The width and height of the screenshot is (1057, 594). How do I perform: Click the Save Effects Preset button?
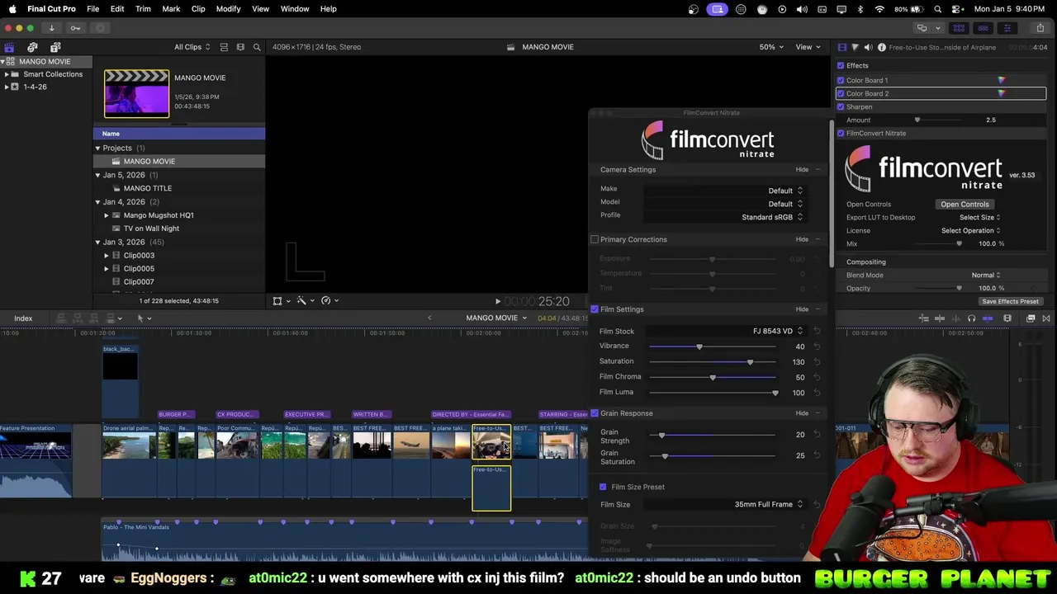(x=1010, y=301)
